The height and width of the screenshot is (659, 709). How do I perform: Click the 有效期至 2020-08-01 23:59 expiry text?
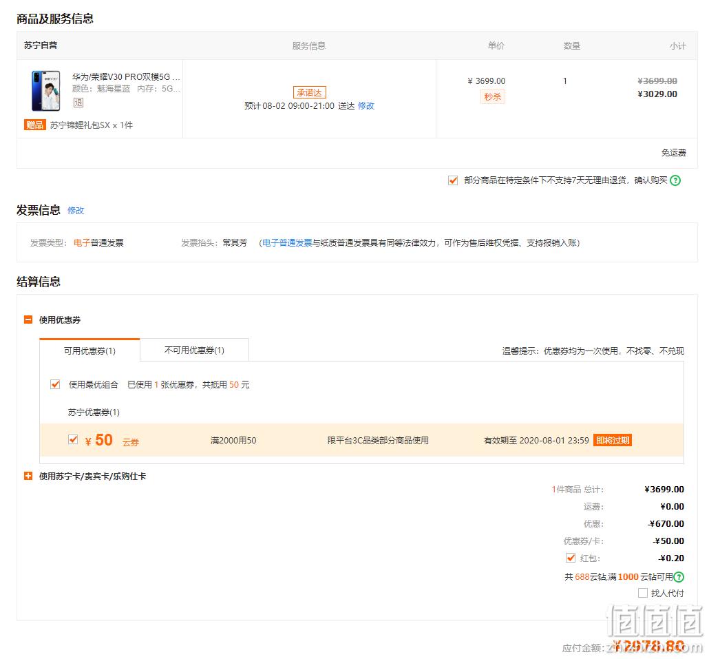pos(536,440)
